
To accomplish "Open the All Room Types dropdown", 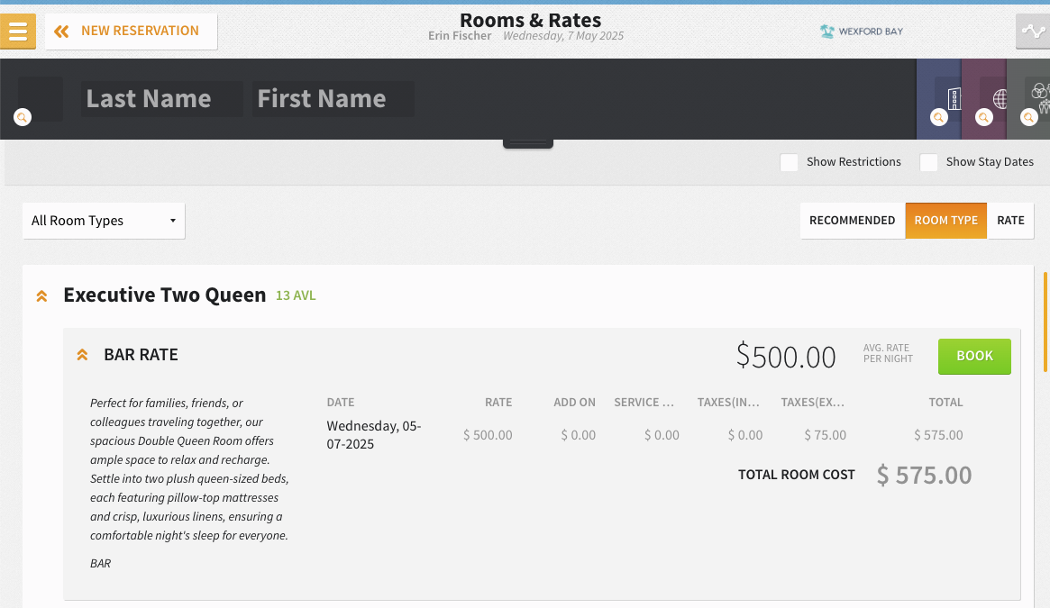I will (104, 221).
